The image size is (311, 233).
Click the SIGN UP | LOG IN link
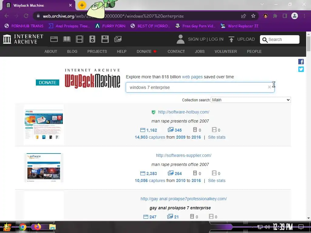[206, 39]
